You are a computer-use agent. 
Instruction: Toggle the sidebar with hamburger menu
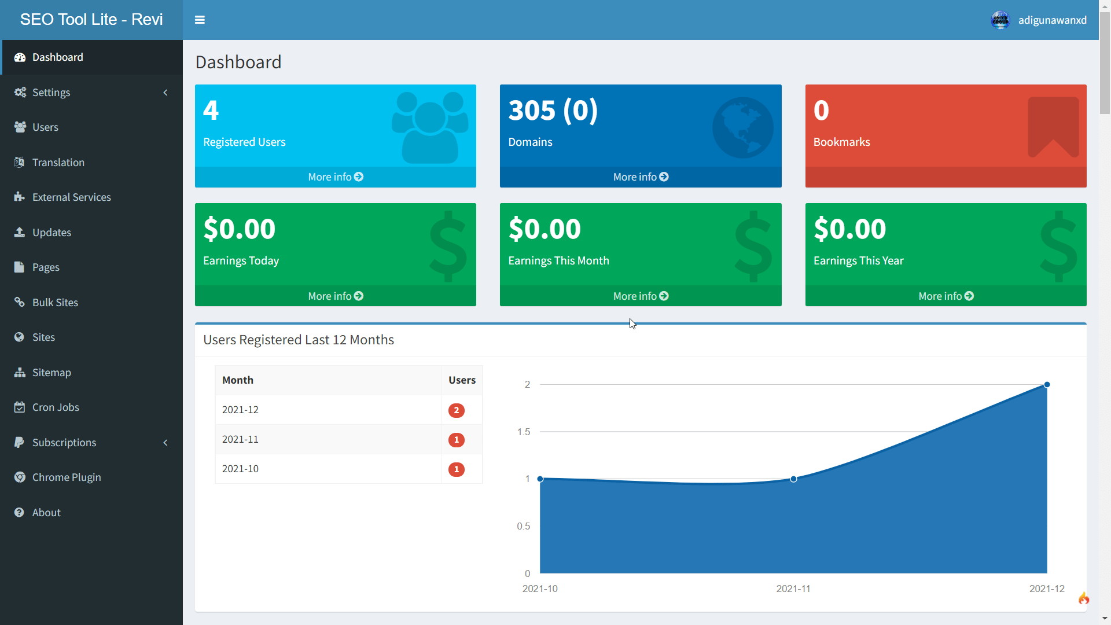(x=200, y=20)
